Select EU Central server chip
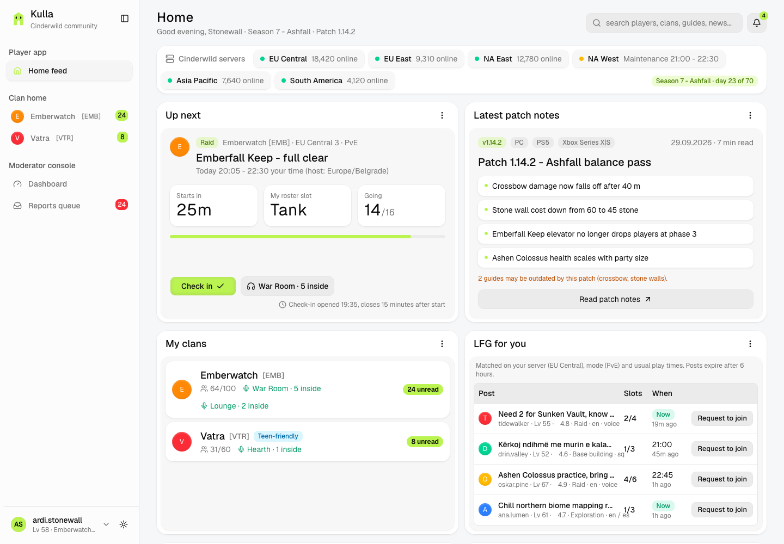784x544 pixels. 309,59
